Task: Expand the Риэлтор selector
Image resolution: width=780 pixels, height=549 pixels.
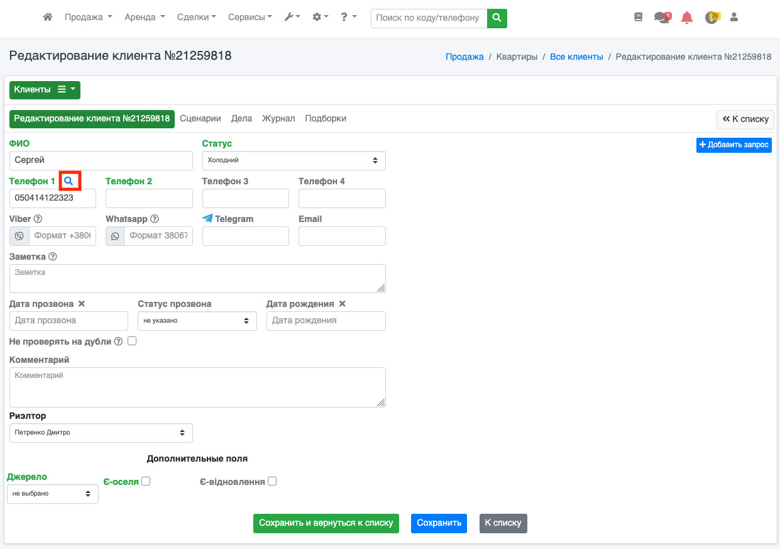Action: click(101, 433)
